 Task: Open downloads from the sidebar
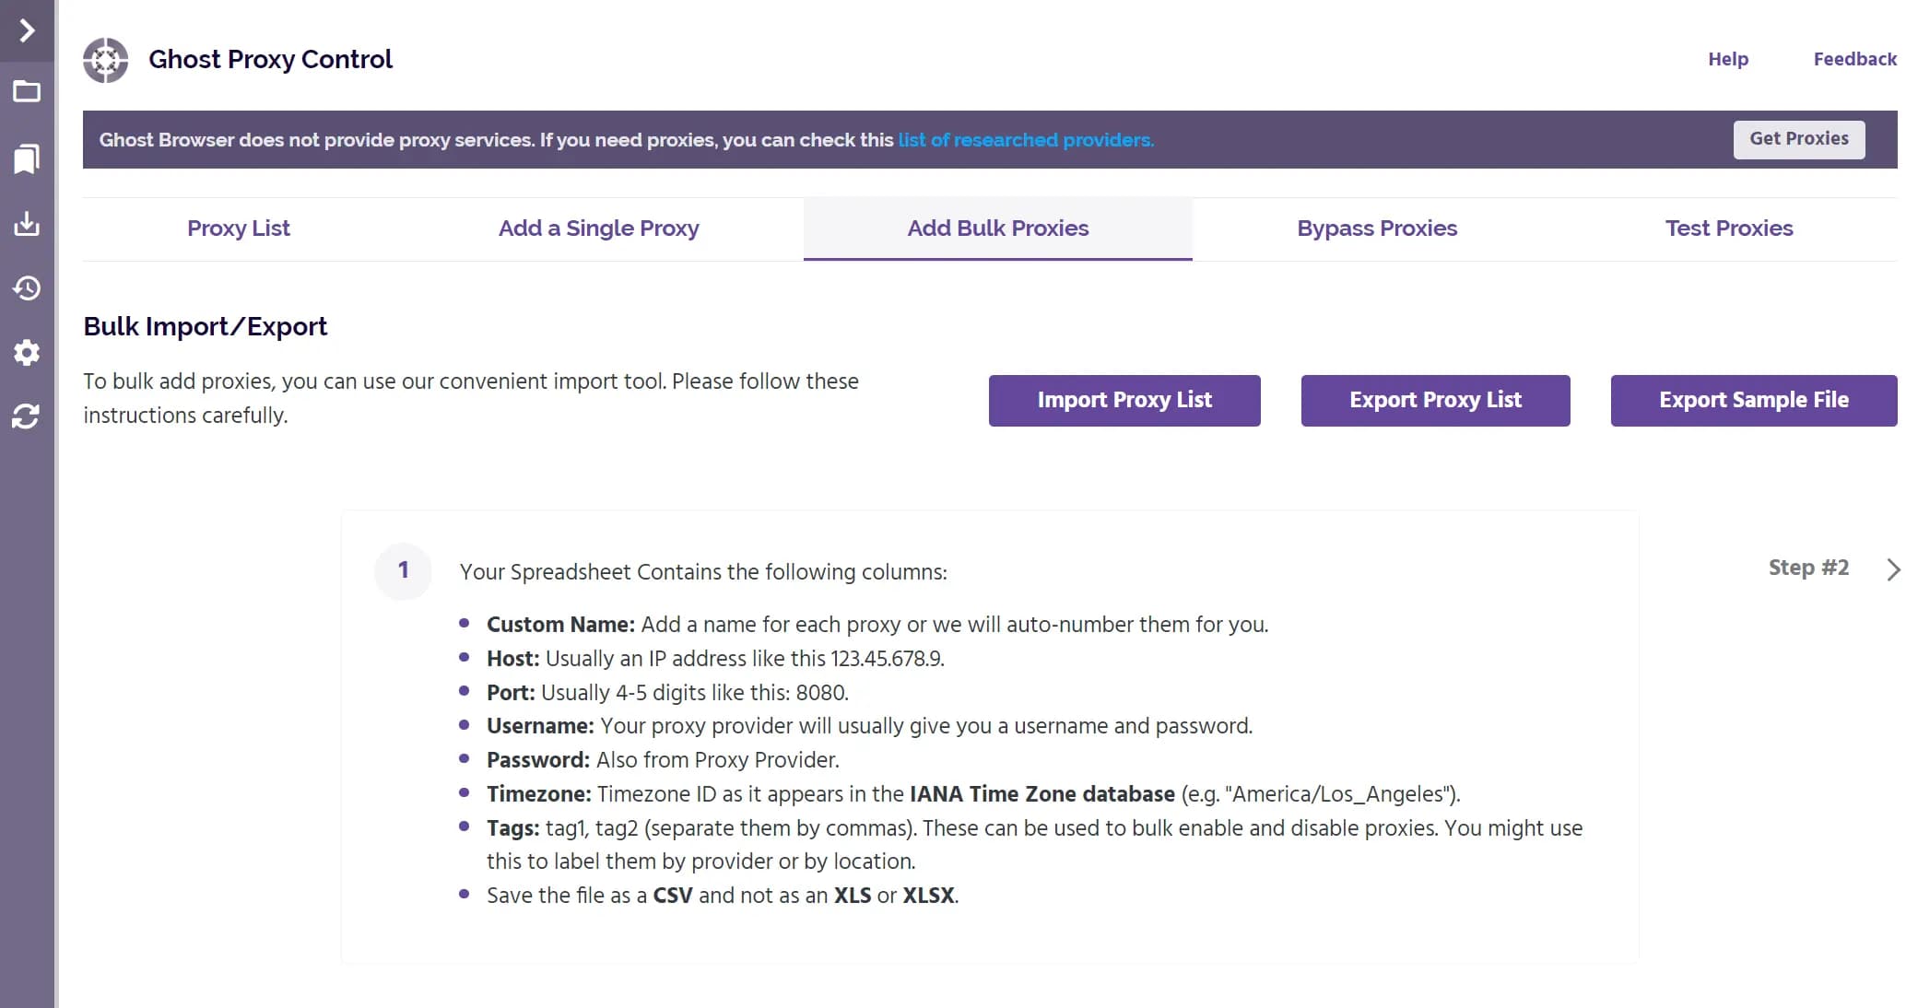(27, 223)
